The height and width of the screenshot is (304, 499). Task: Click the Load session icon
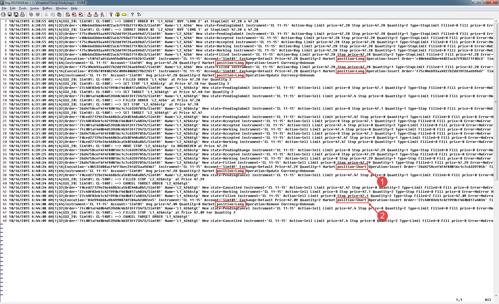click(x=89, y=15)
